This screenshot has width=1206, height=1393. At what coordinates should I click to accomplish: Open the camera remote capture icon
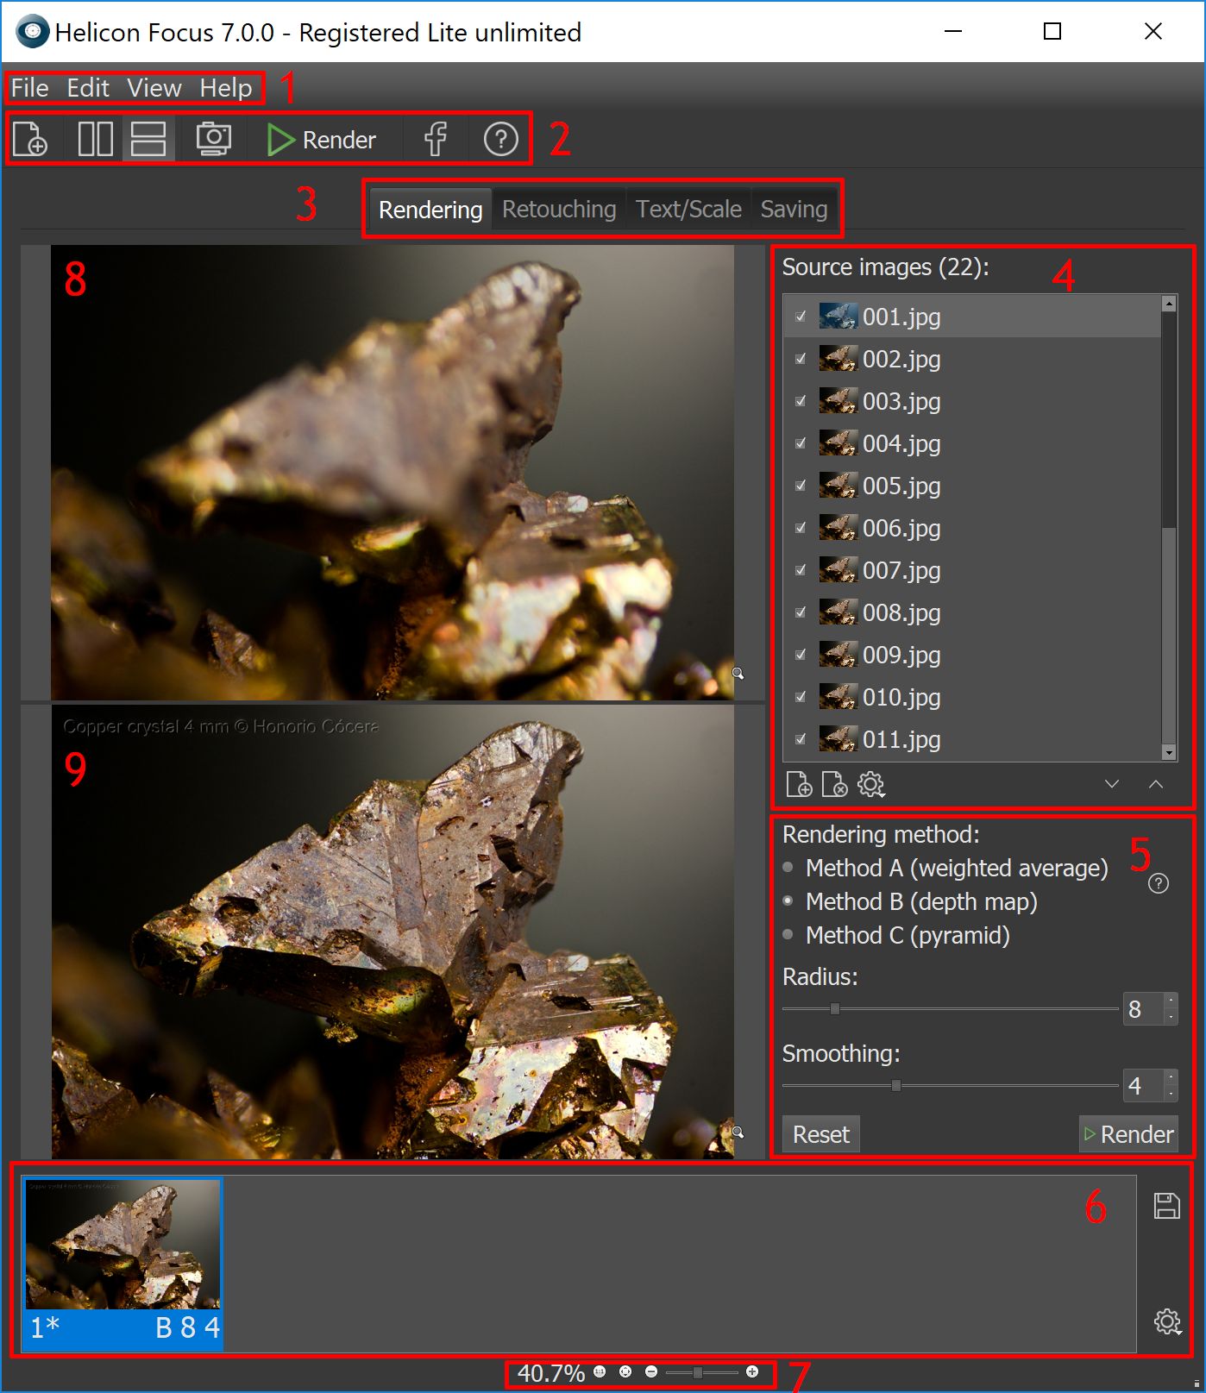213,139
